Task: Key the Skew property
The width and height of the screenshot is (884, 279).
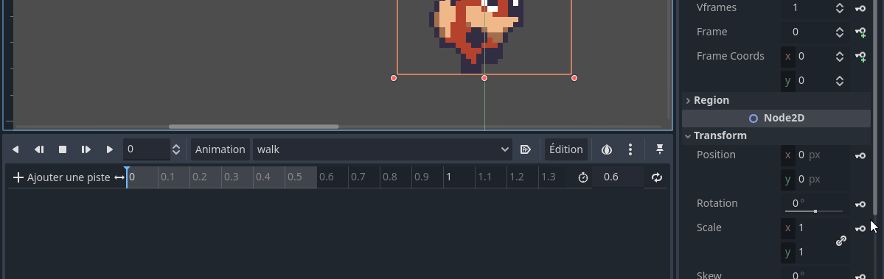Action: tap(860, 276)
